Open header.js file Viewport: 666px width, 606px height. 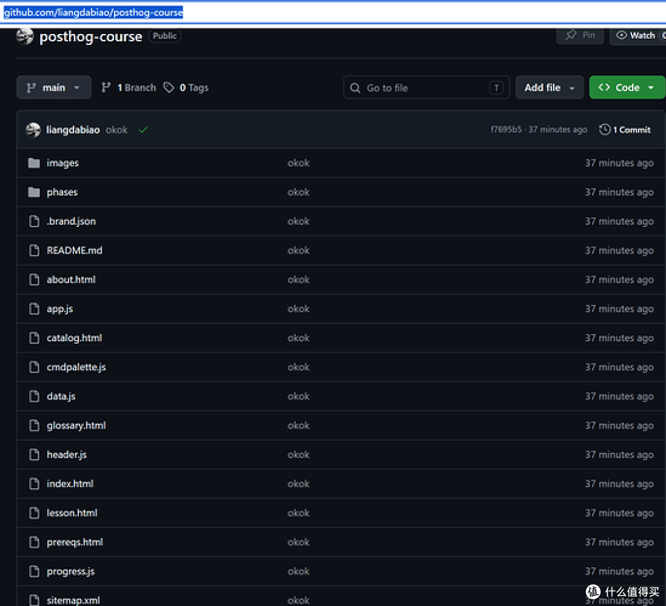tap(67, 454)
